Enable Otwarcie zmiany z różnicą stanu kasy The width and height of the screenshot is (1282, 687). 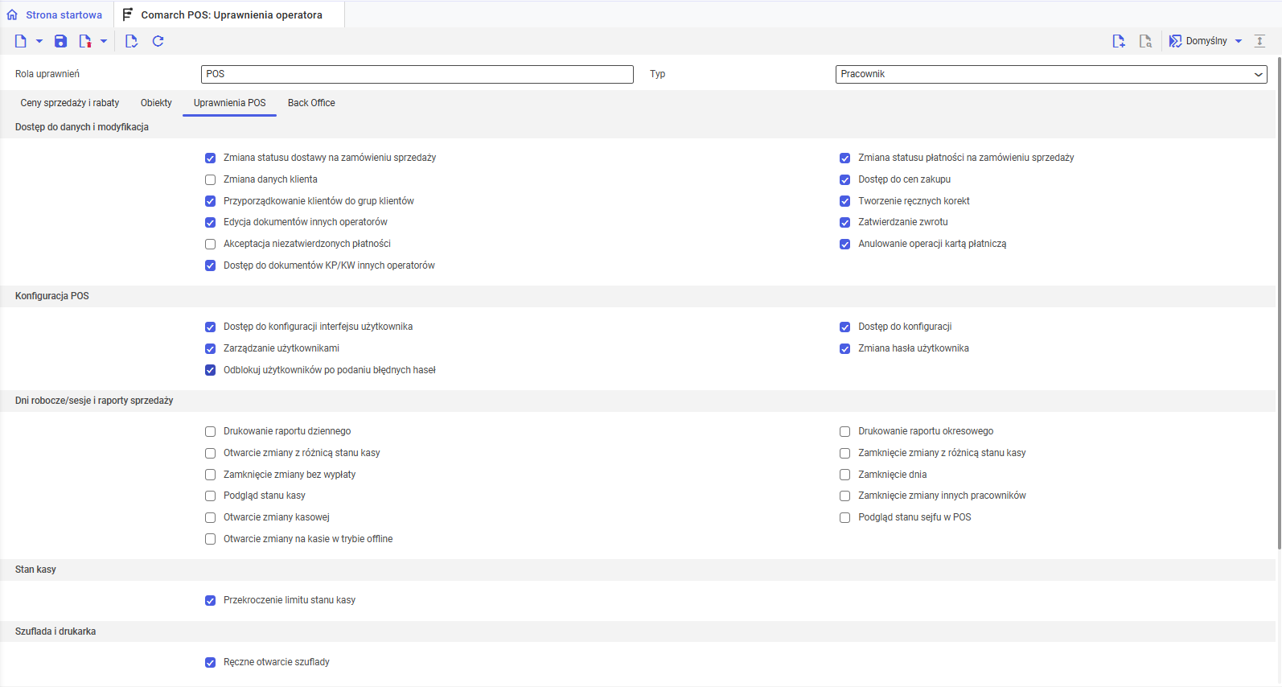[211, 454]
